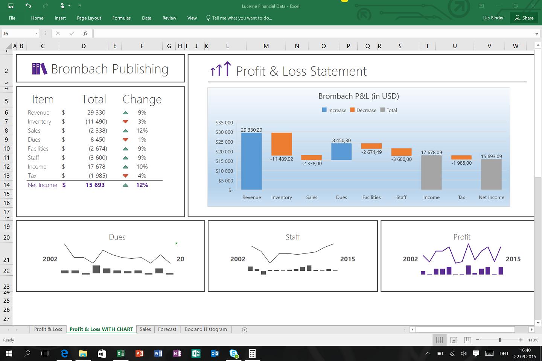Screen dimensions: 542x361
Task: Switch to Normal view icon
Action: tap(439, 340)
